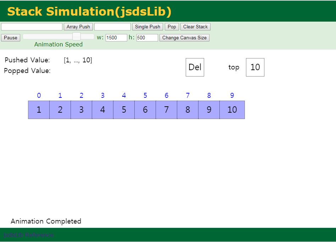
Task: Click the canvas width field showing 1500
Action: tap(116, 38)
